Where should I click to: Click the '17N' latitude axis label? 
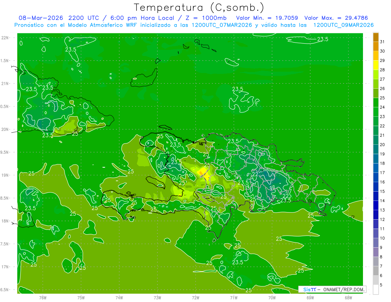pyautogui.click(x=6, y=267)
